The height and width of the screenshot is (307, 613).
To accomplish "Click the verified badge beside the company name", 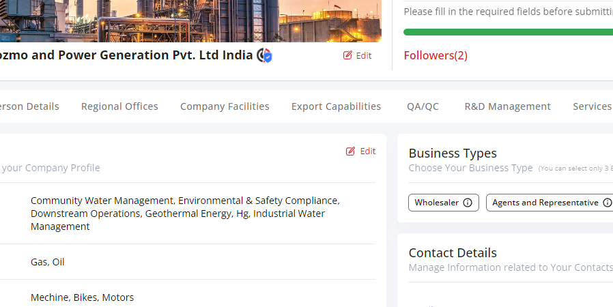I will [x=265, y=56].
